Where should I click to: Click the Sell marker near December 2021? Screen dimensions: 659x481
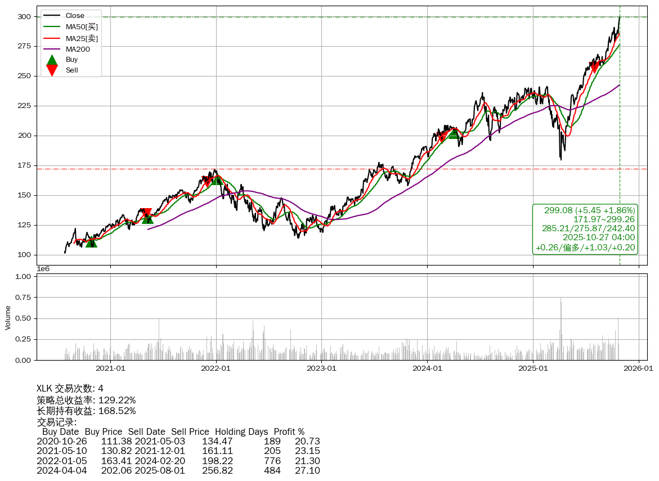tap(207, 181)
